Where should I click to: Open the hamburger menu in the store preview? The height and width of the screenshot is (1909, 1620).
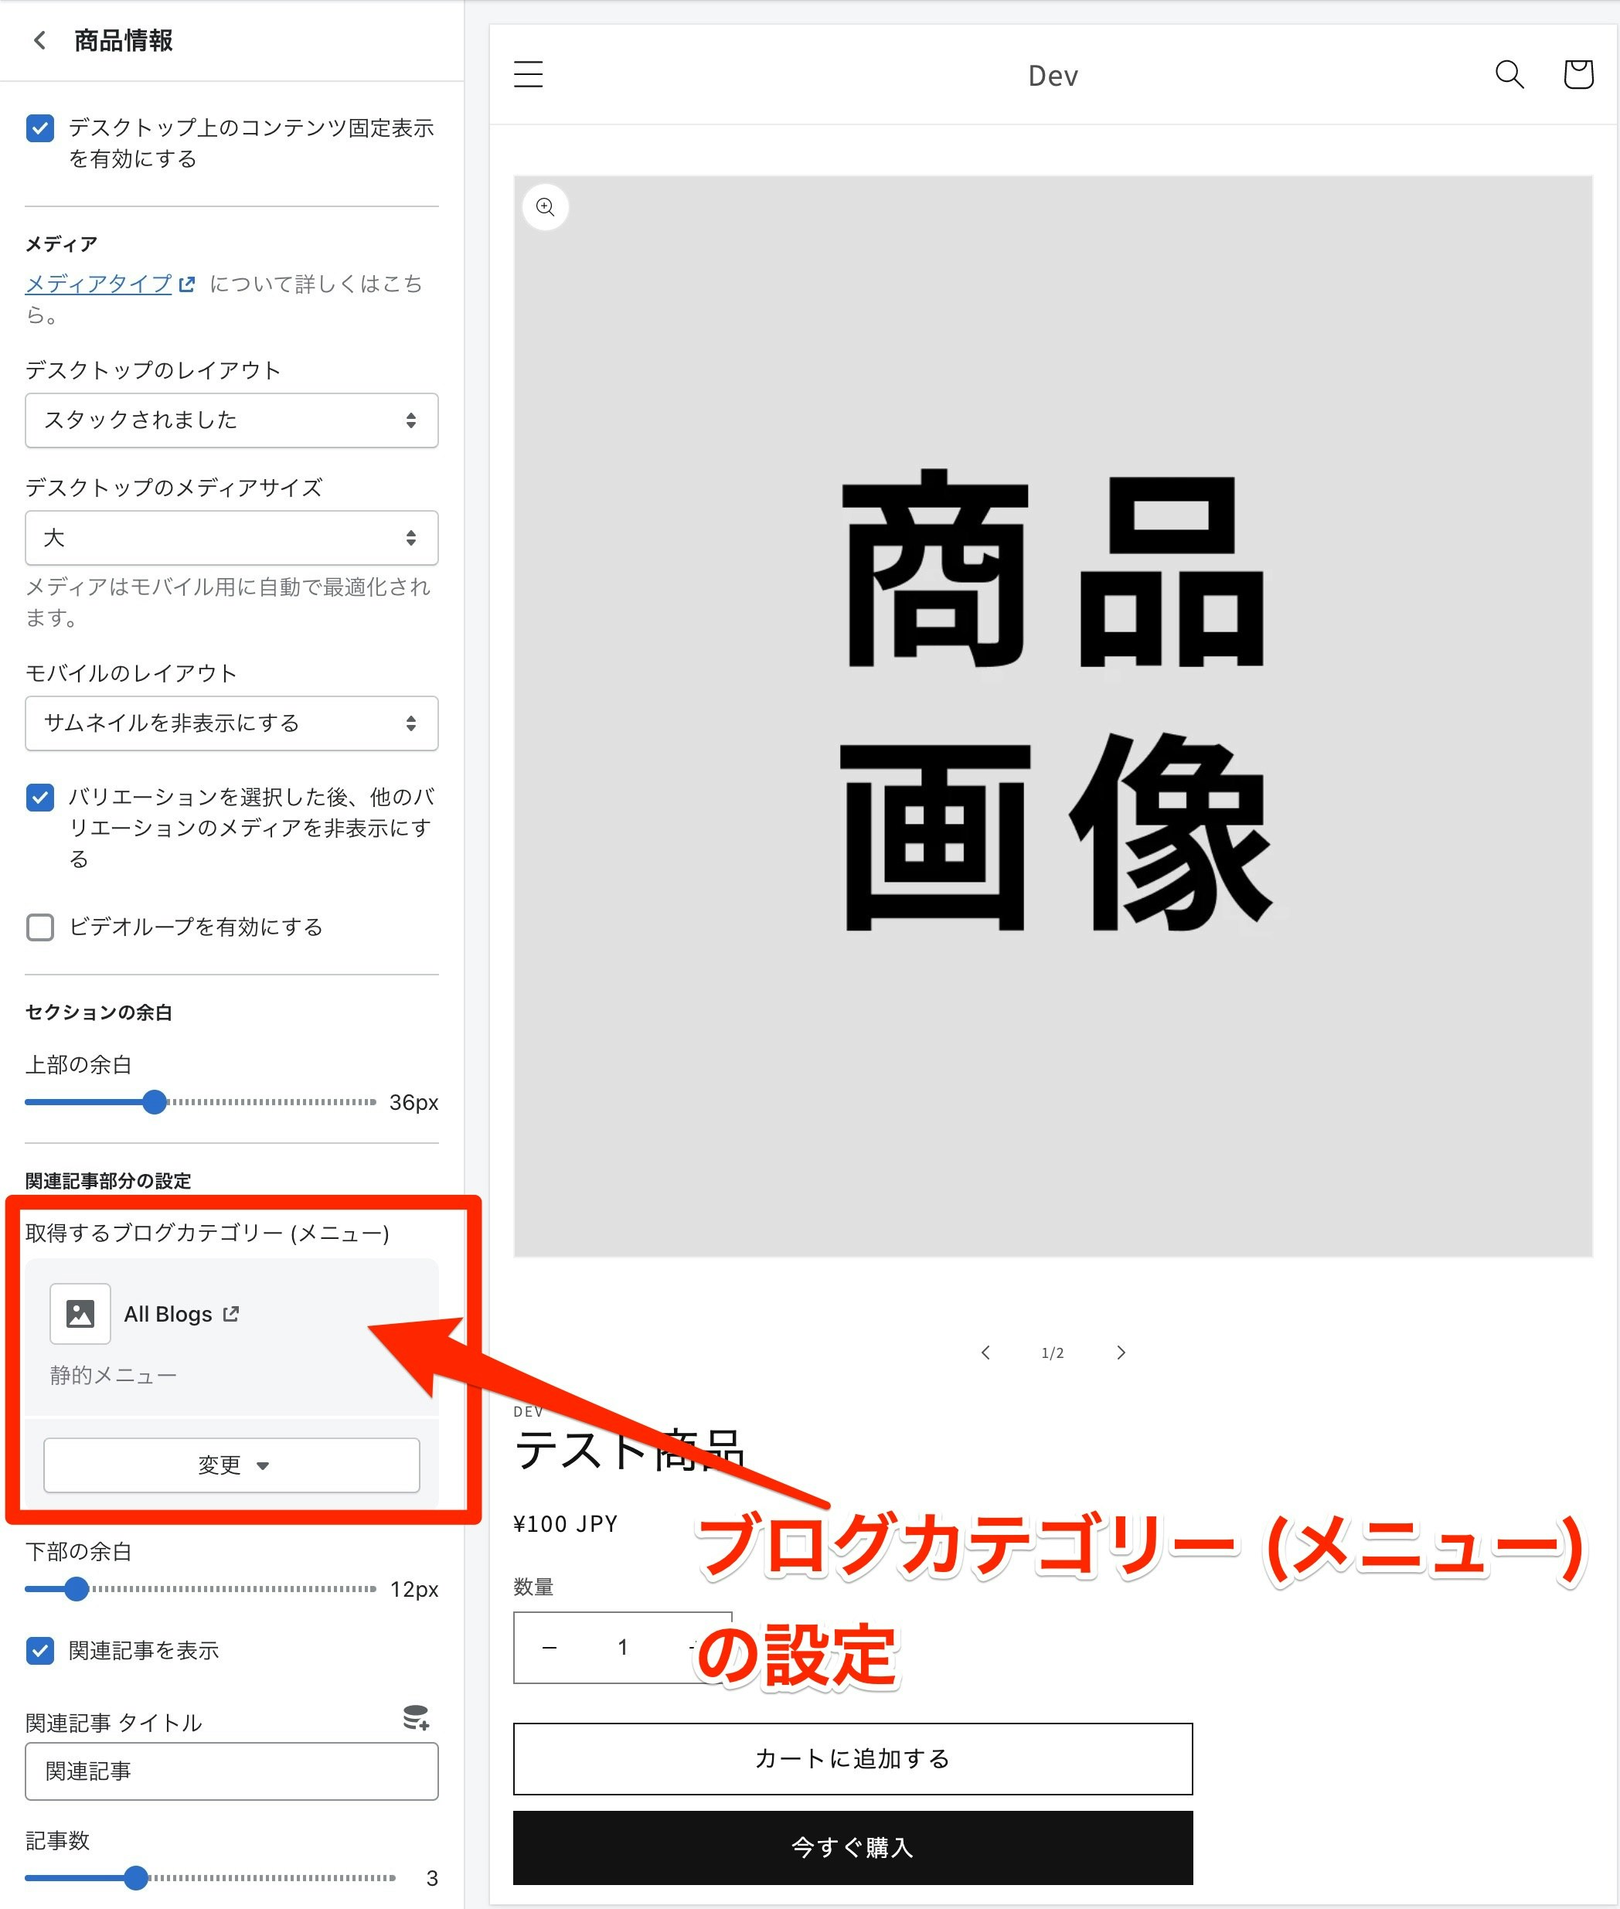(x=528, y=75)
